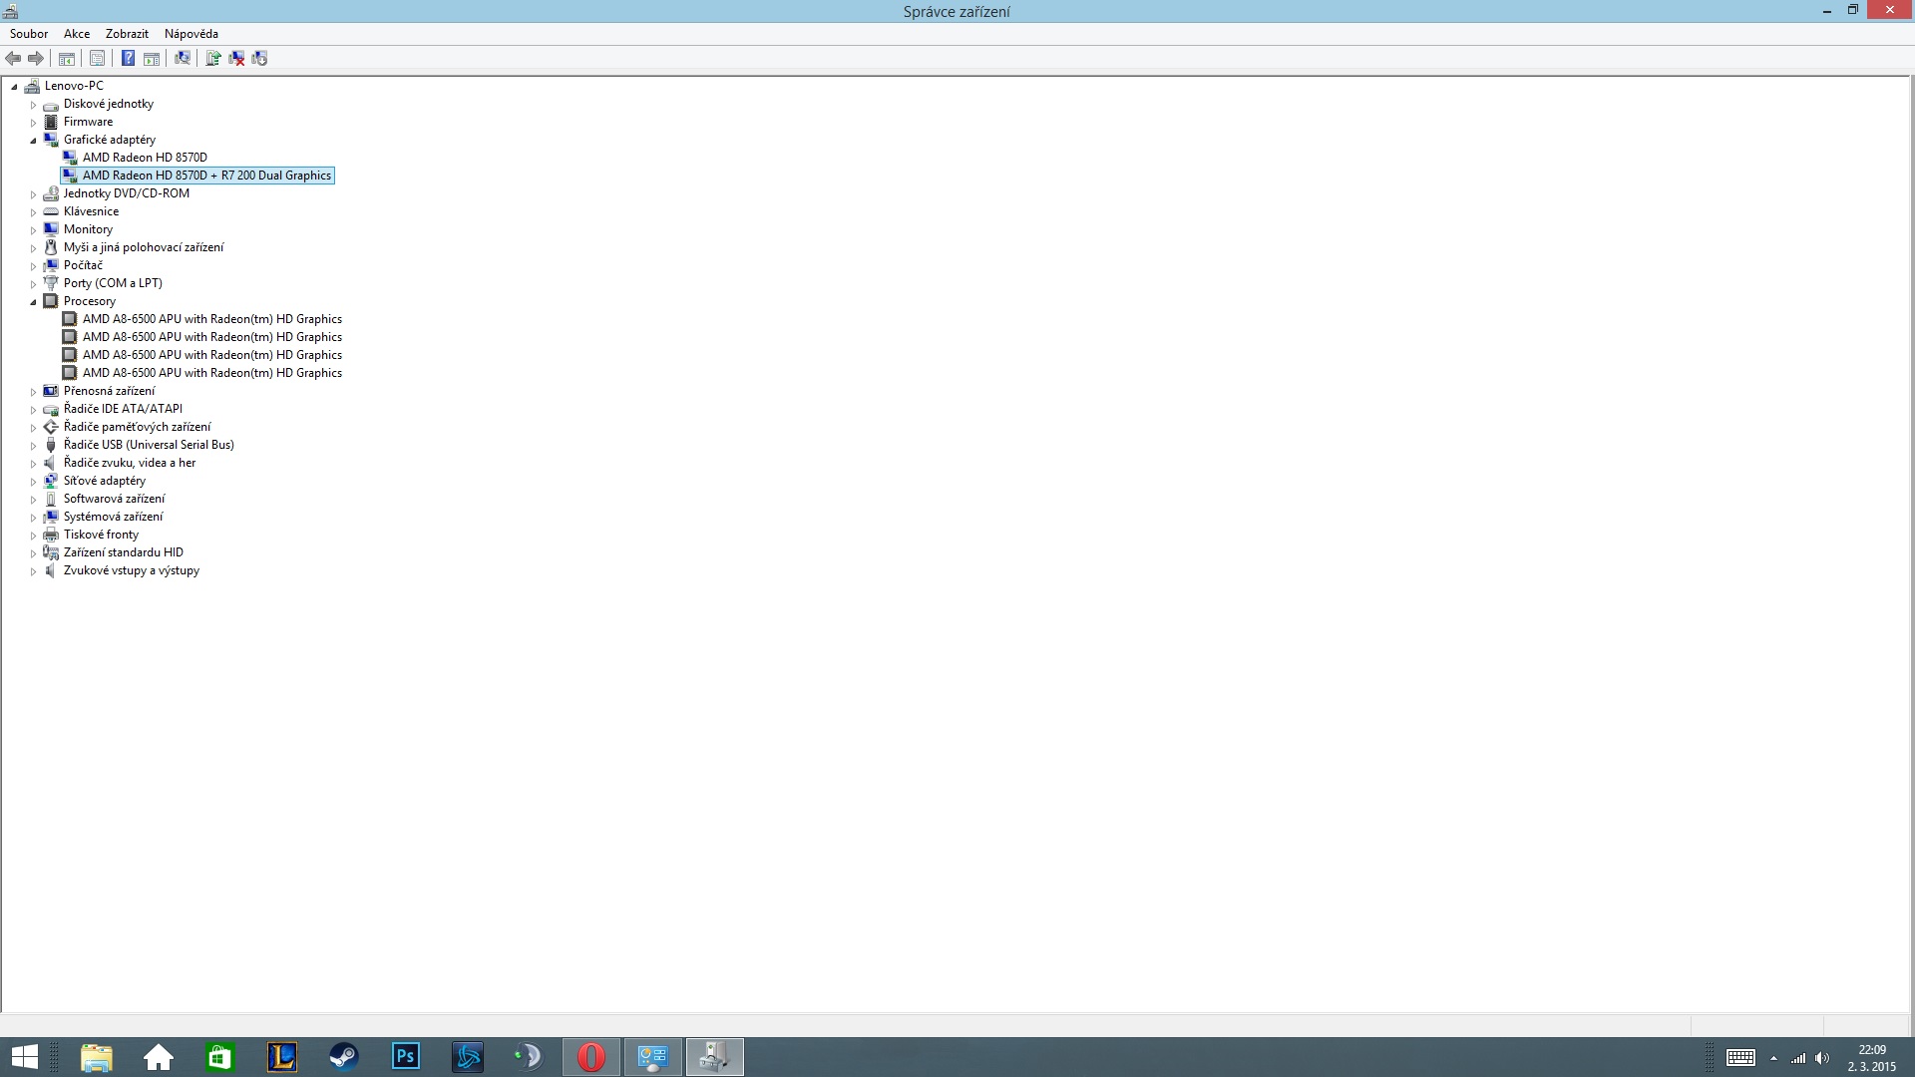The image size is (1915, 1077).
Task: Open the Zobrazit menu
Action: click(x=127, y=34)
